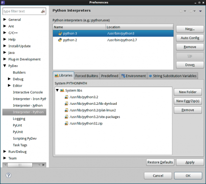This screenshot has height=184, width=206.
Task: Expand the C/C++ category
Action: click(5, 33)
